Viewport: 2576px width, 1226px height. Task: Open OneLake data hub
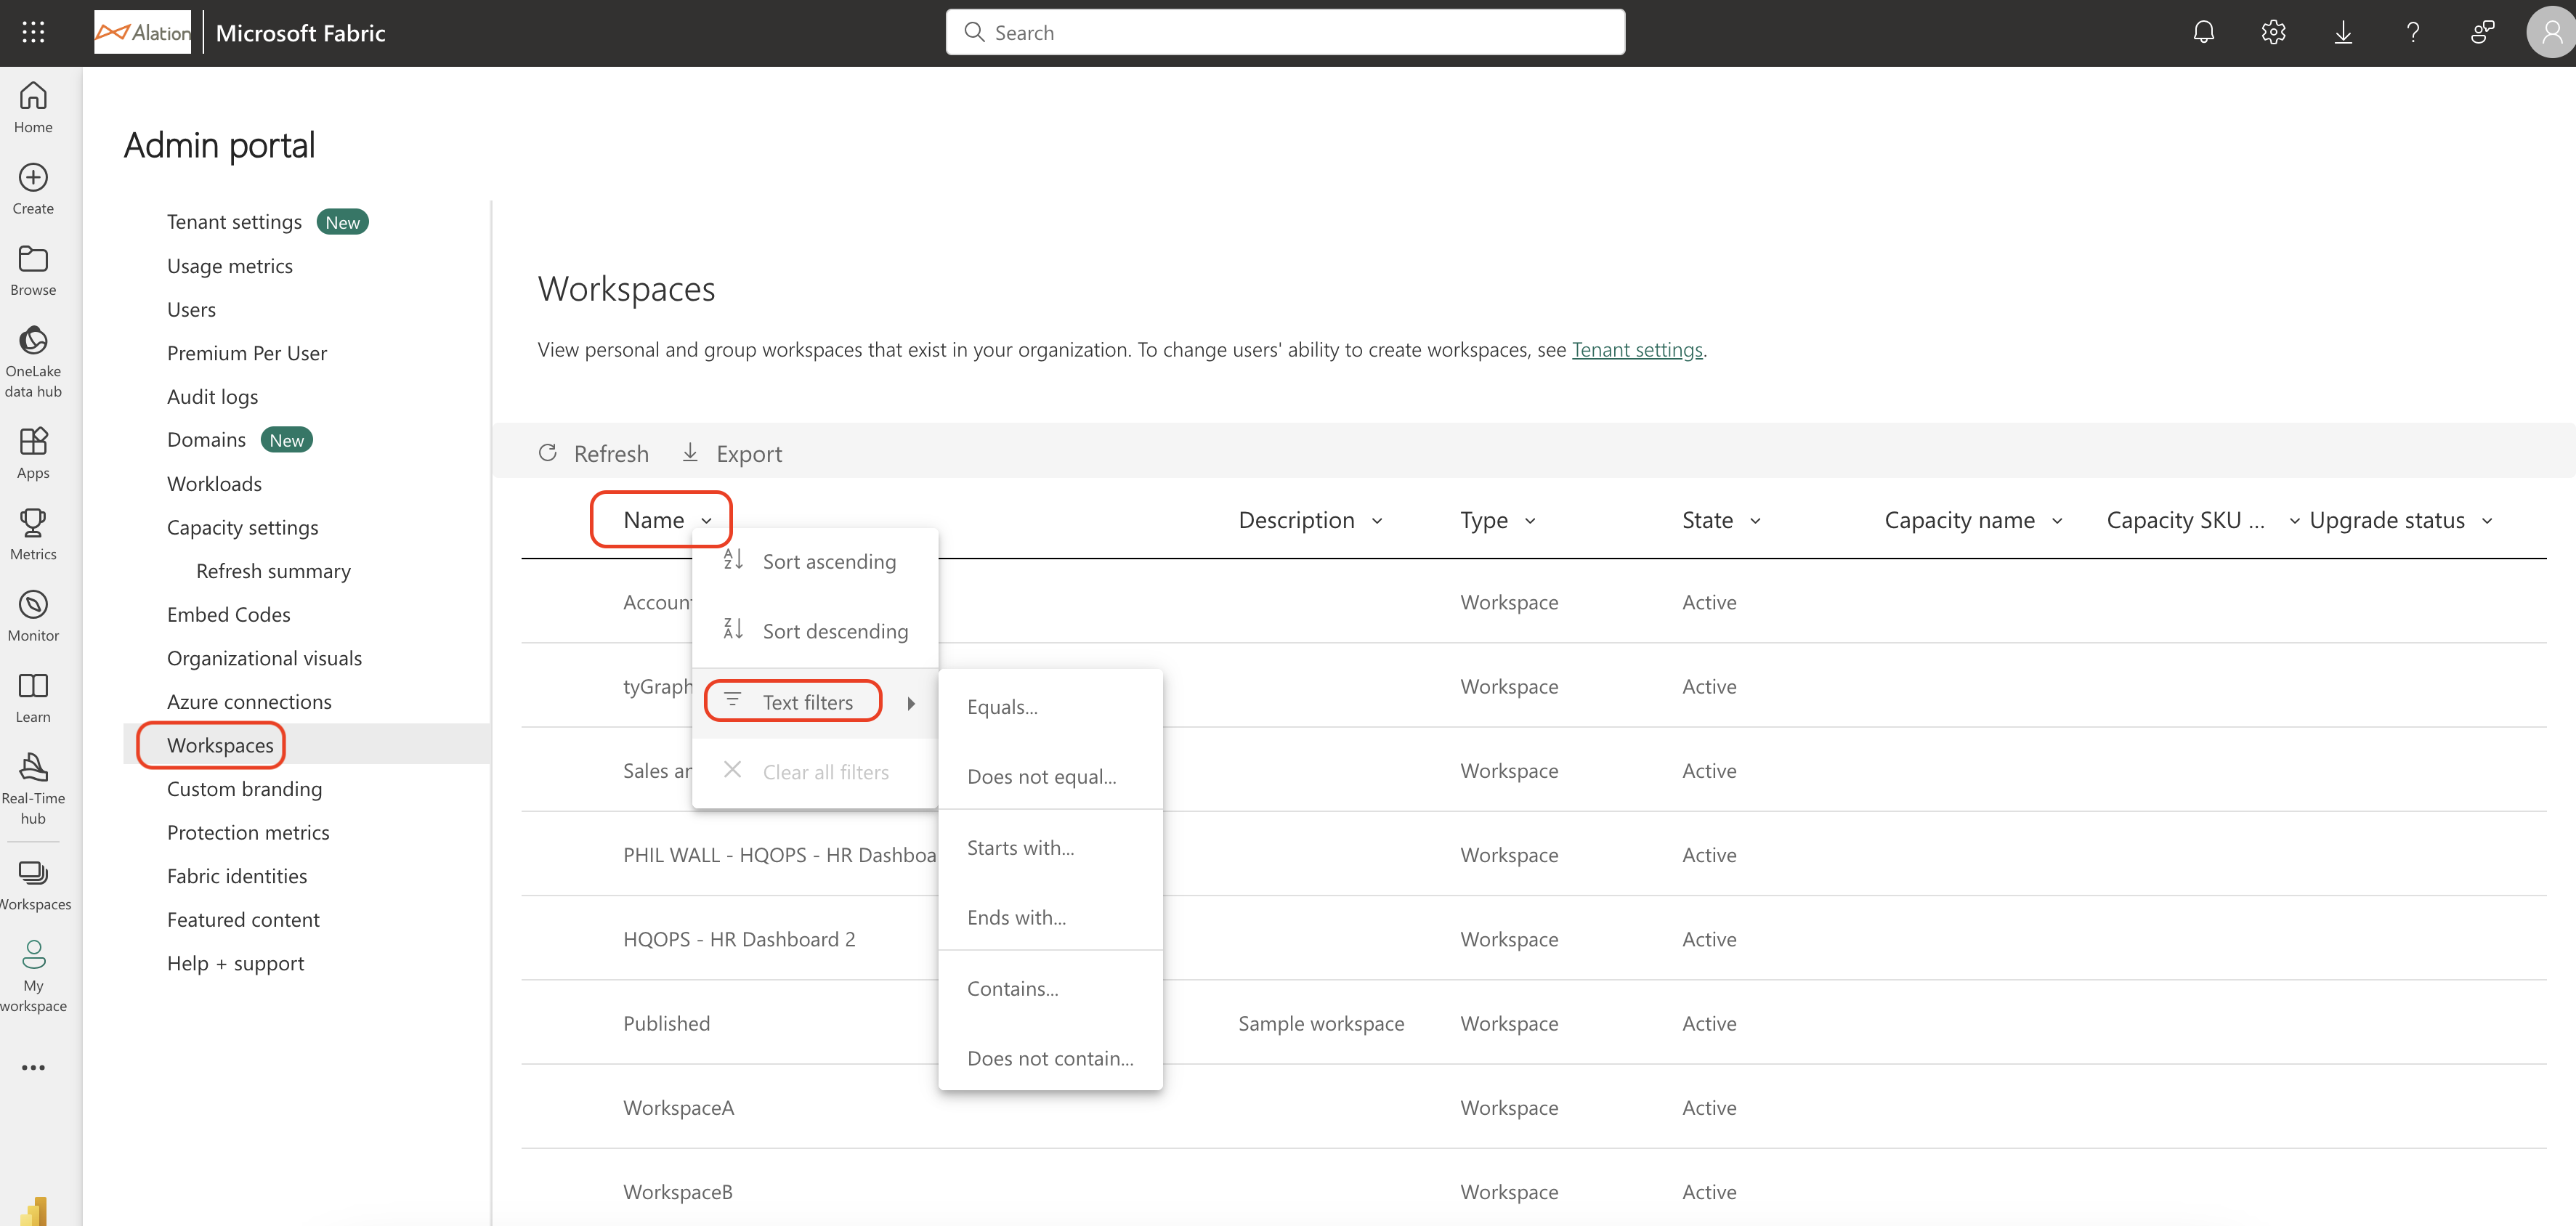(33, 361)
